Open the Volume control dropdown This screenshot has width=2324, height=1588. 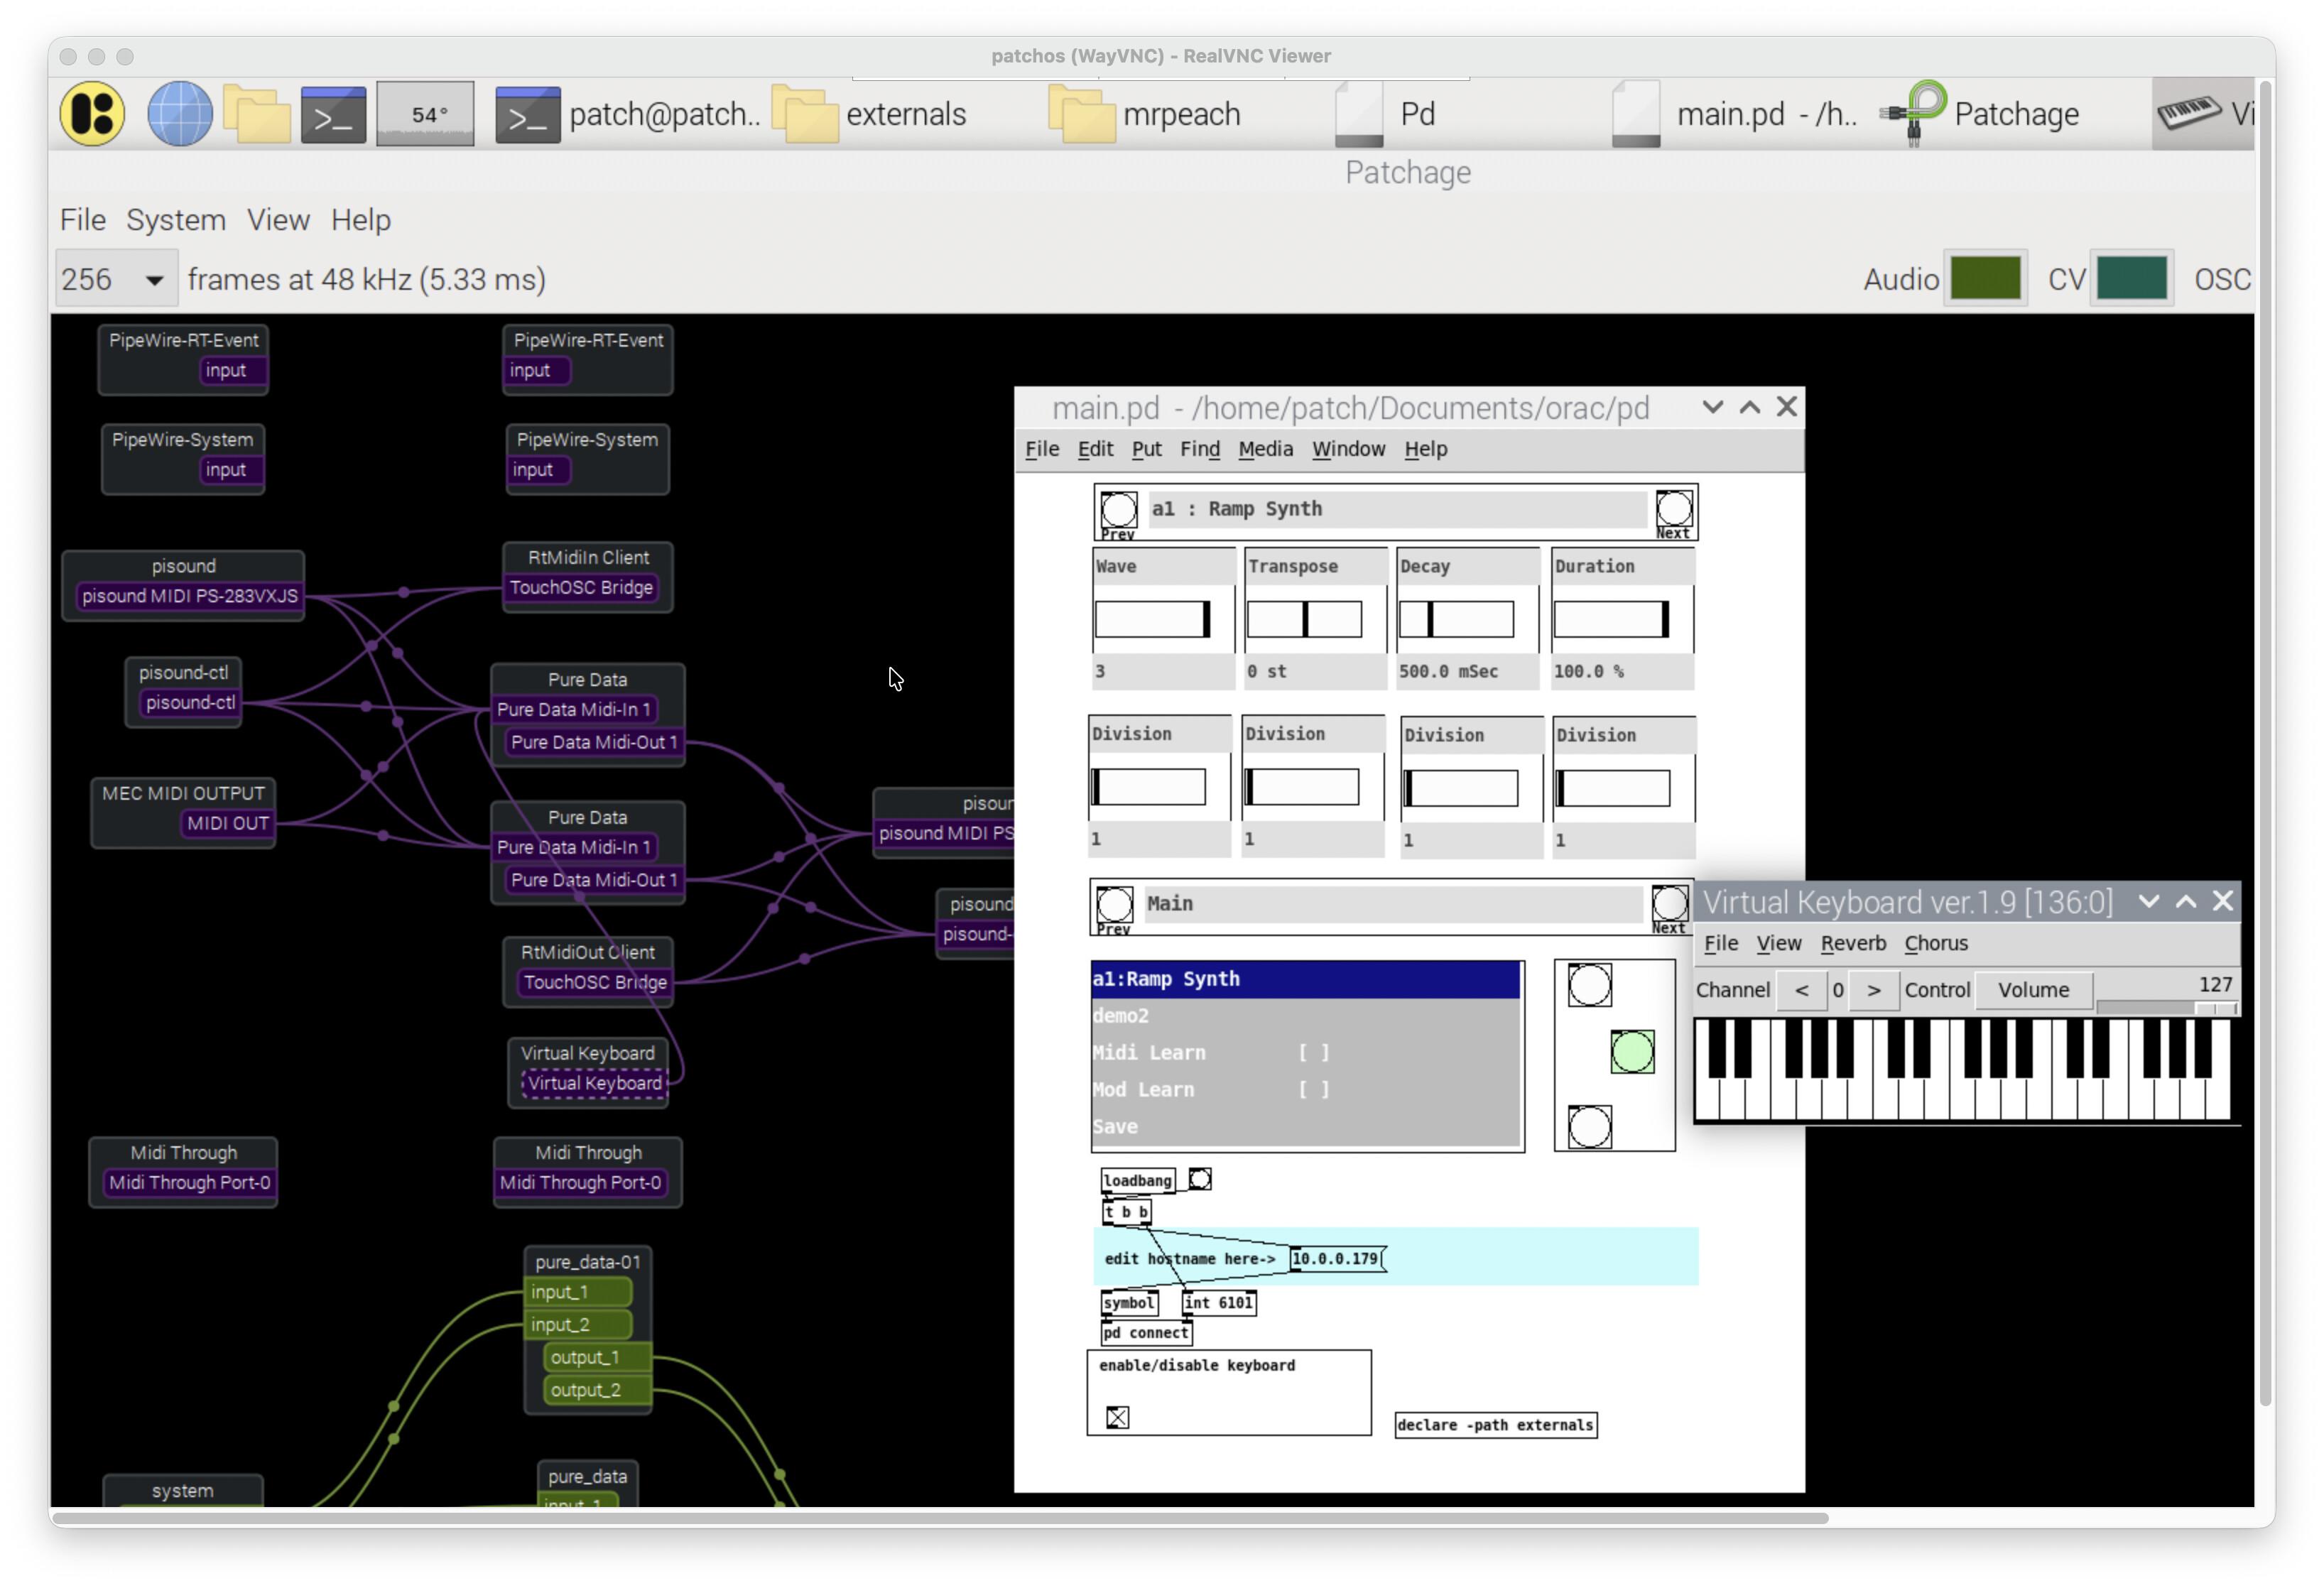click(2033, 989)
